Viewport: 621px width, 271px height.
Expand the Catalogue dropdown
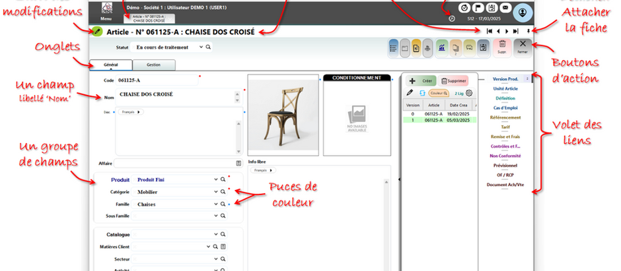216,235
